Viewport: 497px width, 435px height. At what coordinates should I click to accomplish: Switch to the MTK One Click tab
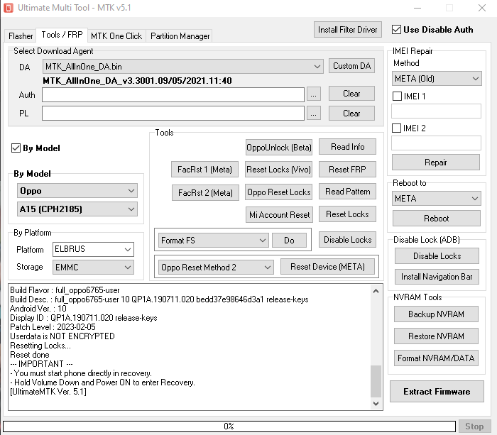coord(116,35)
